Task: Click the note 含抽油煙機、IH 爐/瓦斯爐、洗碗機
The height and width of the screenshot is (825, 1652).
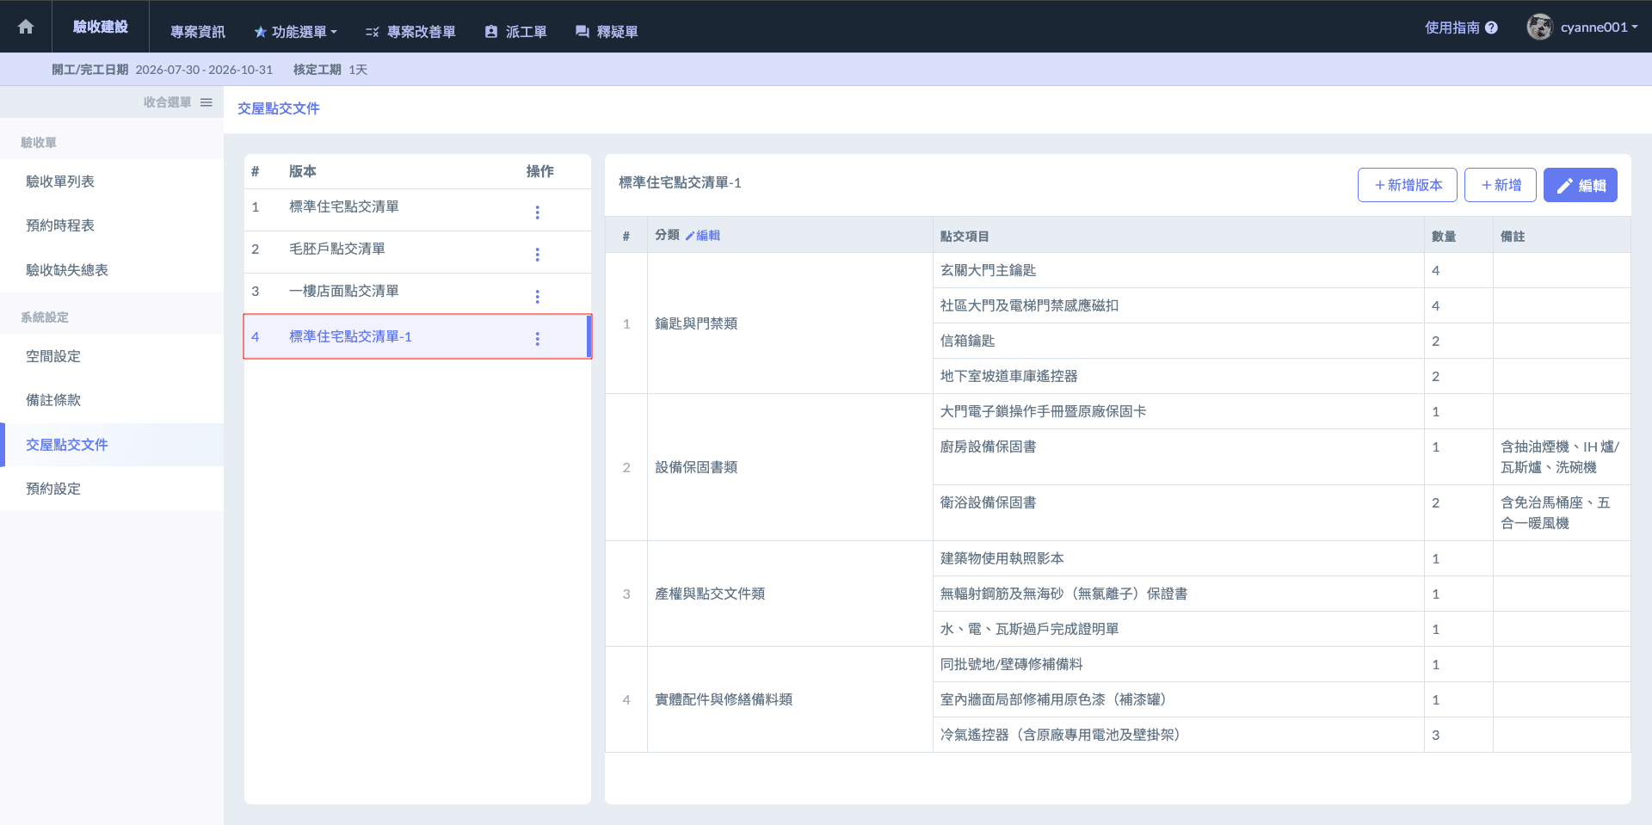Action: tap(1560, 457)
